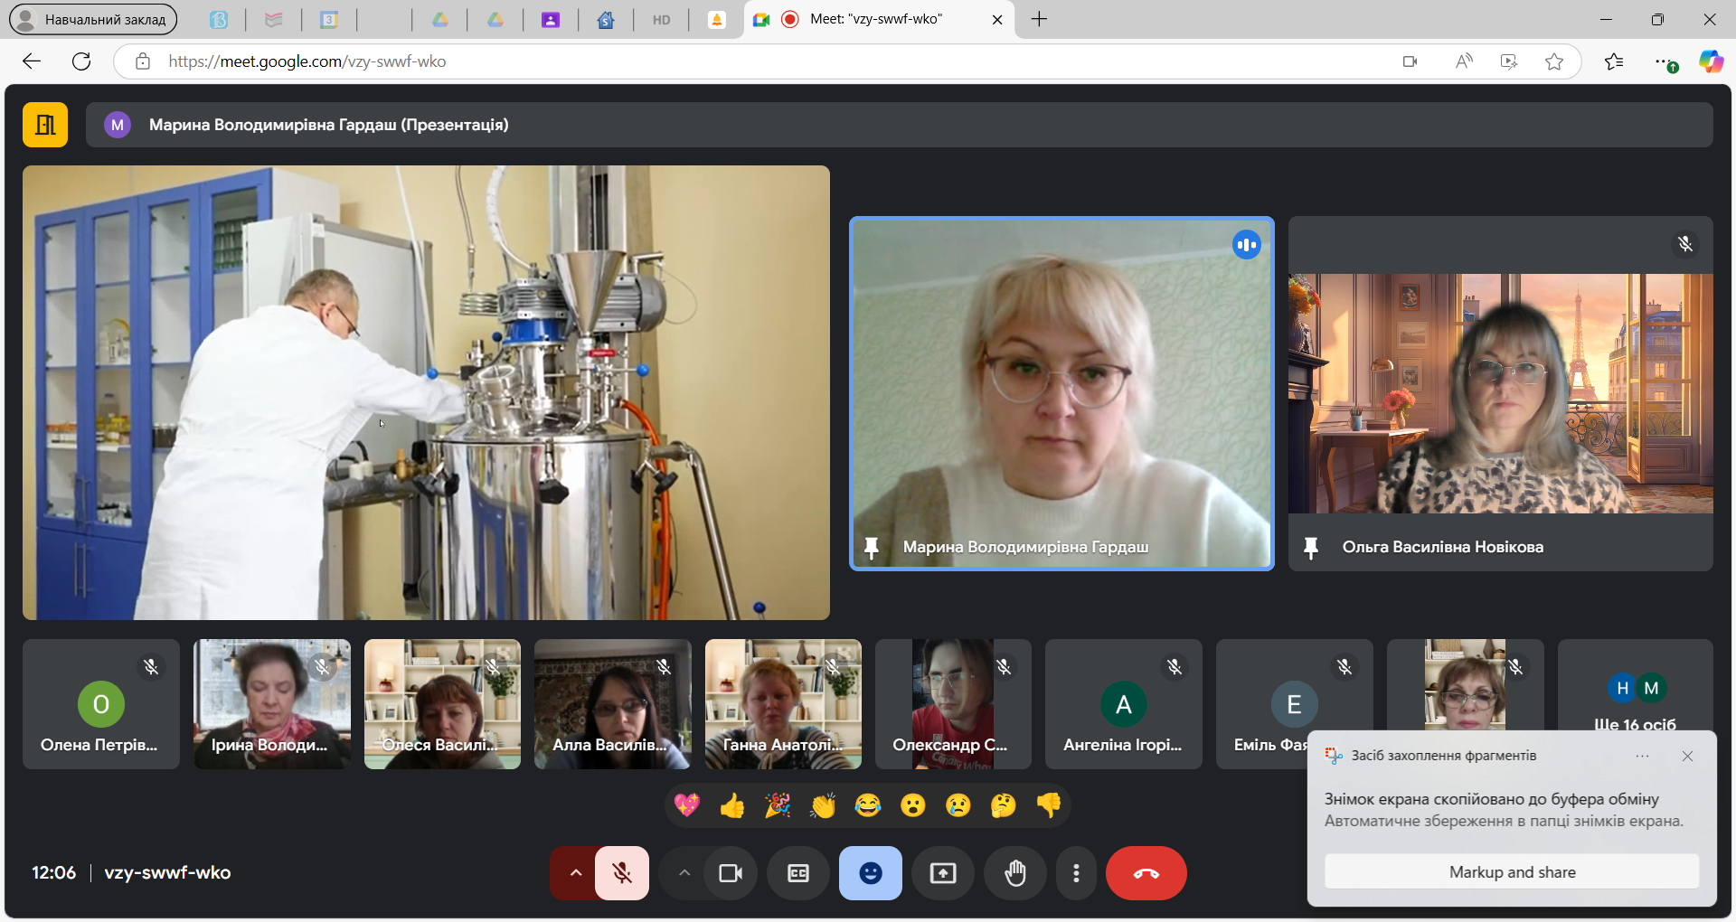
Task: Refresh the page
Action: 81,61
